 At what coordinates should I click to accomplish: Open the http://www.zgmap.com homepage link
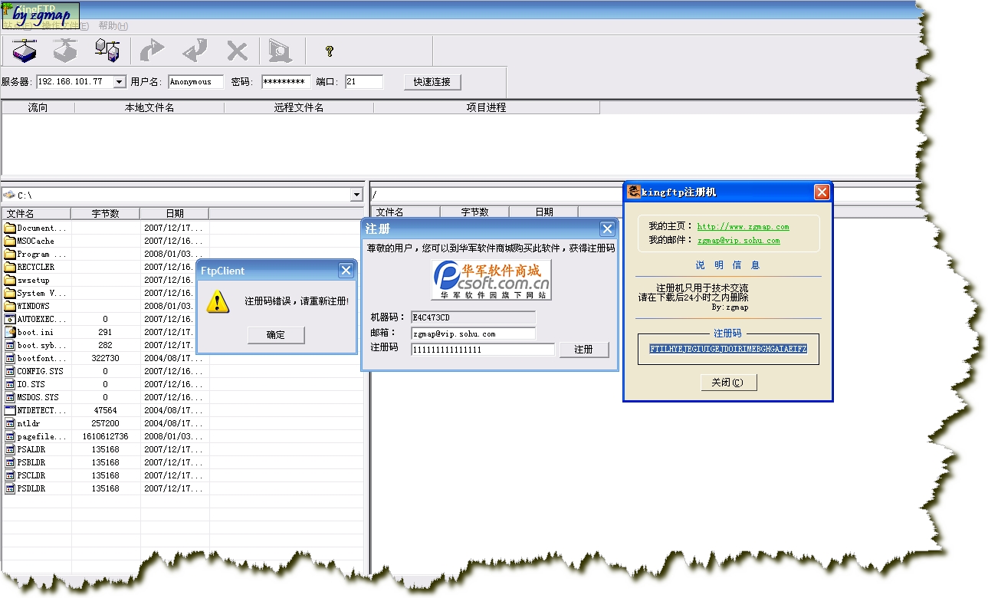[x=743, y=227]
